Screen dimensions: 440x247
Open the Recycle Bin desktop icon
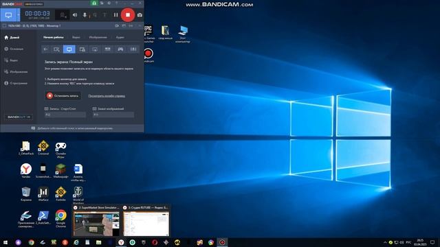click(x=26, y=193)
